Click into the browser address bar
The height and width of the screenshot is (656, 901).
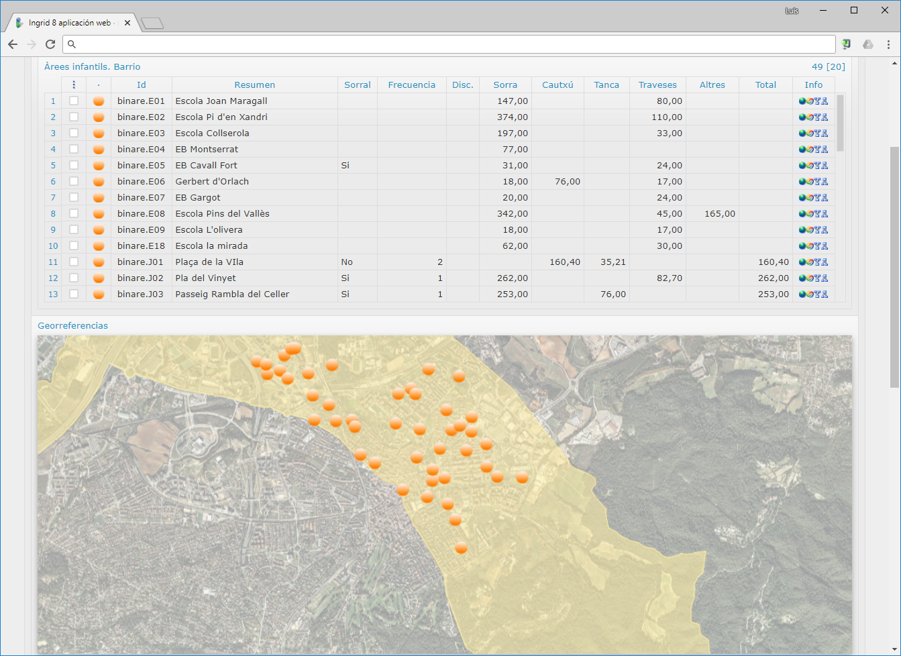pos(449,44)
